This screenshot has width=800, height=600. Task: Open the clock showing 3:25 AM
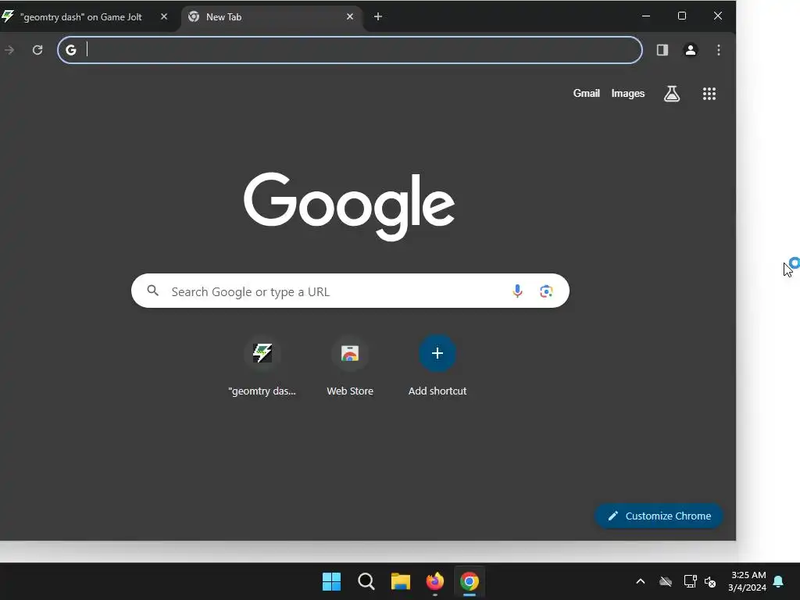[x=748, y=581]
